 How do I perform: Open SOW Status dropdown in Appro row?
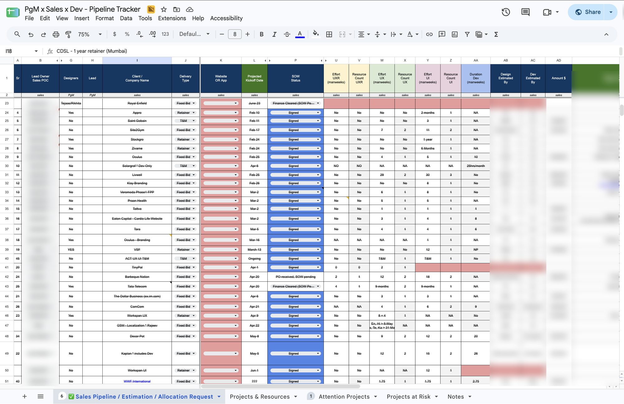[x=318, y=113]
